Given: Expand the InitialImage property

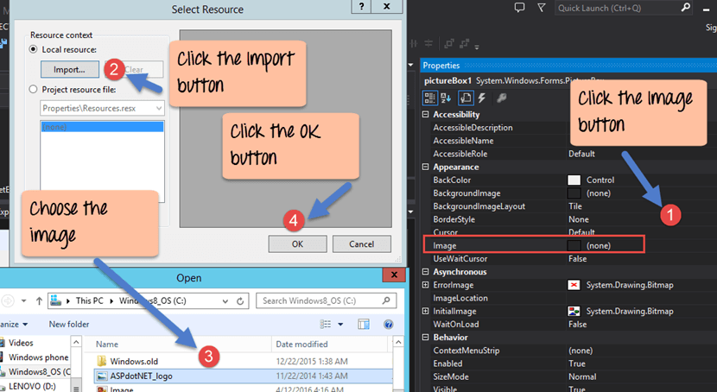Looking at the screenshot, I should pyautogui.click(x=424, y=310).
